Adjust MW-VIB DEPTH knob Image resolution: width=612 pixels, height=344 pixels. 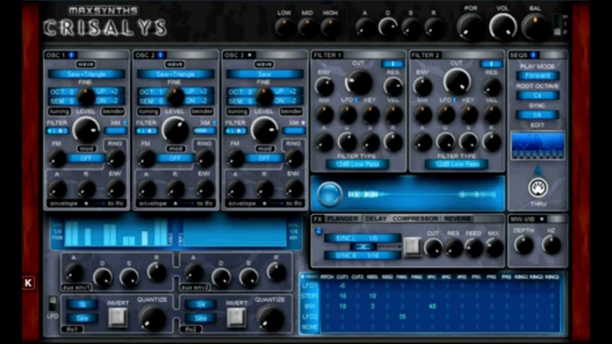click(524, 245)
